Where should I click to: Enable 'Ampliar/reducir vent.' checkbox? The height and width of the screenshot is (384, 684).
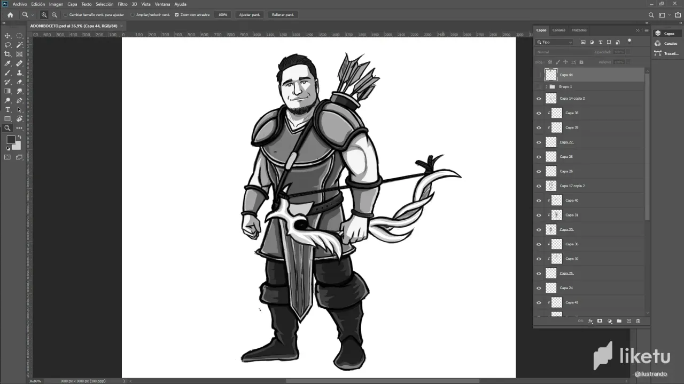pyautogui.click(x=133, y=15)
